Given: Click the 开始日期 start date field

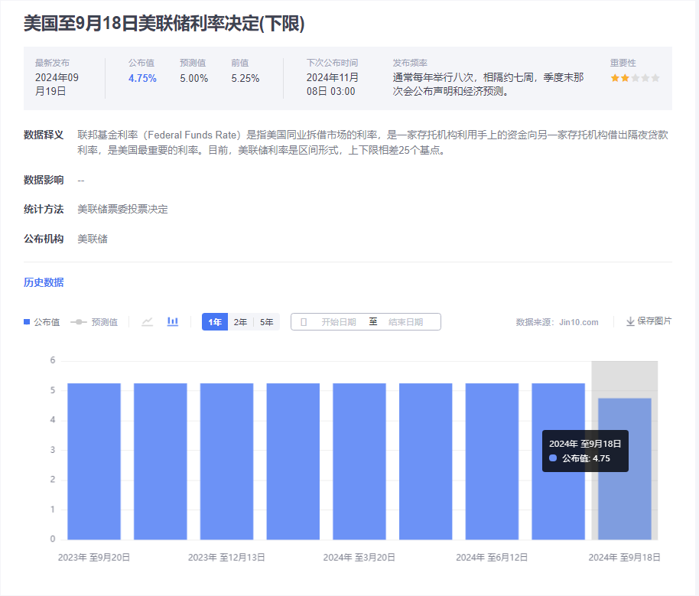Looking at the screenshot, I should 338,322.
